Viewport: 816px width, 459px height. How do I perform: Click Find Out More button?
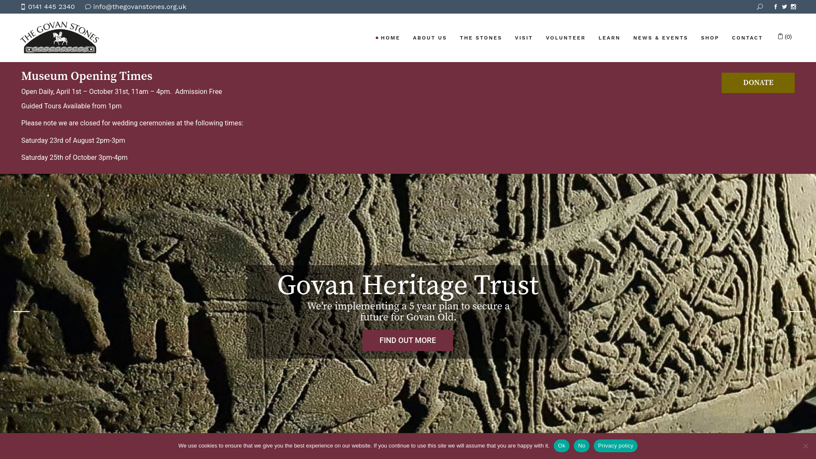click(408, 340)
